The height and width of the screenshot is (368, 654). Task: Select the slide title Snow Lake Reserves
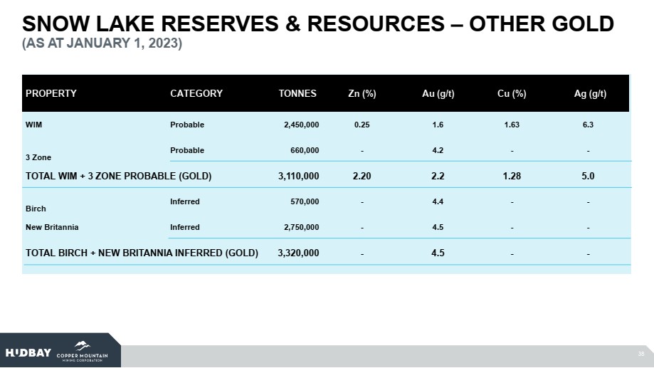[x=318, y=23]
